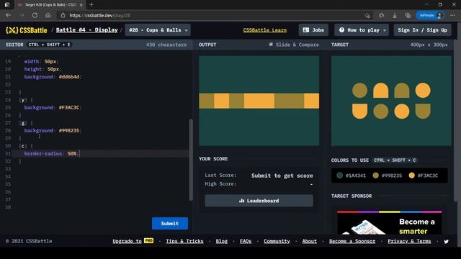Click the CSSBattle logo
This screenshot has height=259, width=461.
[x=27, y=30]
